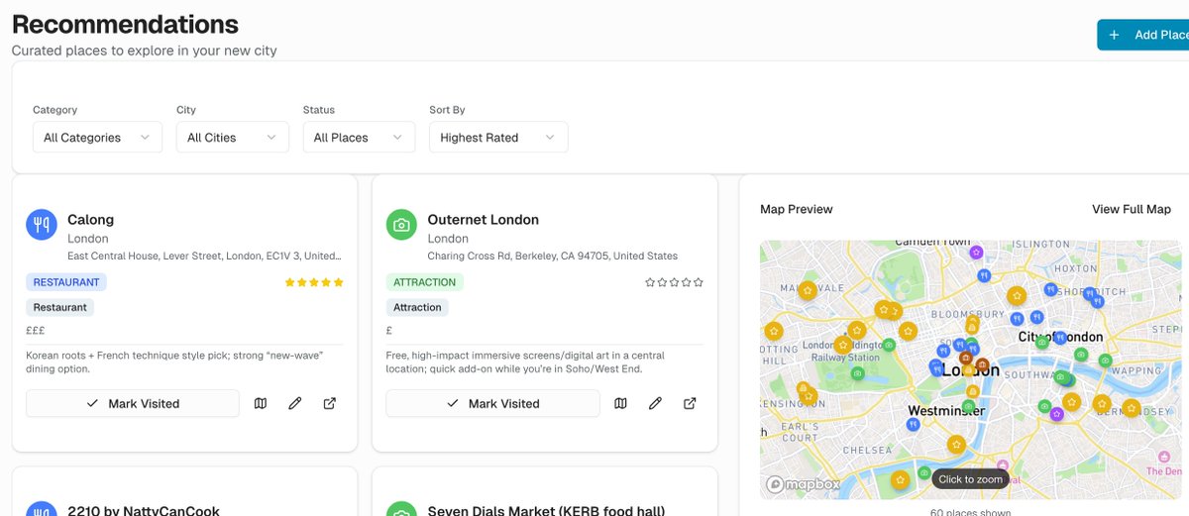Click Calong's five-star rating
The height and width of the screenshot is (516, 1189).
[314, 282]
